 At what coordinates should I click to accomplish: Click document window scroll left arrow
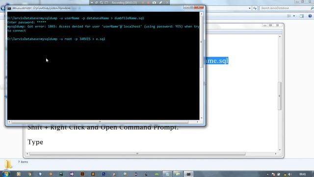point(27,154)
